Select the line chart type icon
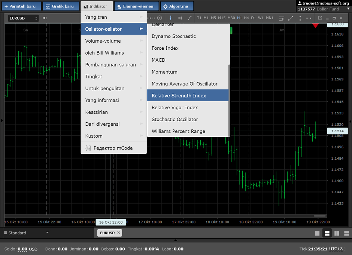 (x=189, y=18)
